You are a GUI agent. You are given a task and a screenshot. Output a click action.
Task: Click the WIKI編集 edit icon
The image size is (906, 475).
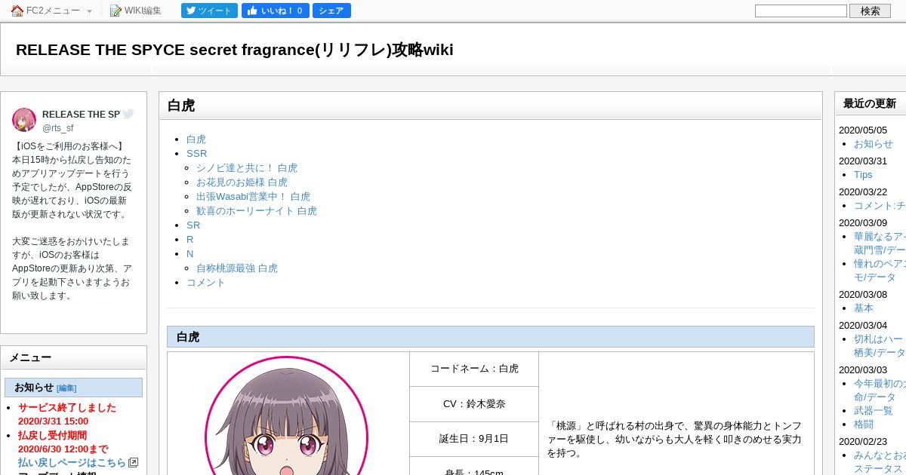coord(116,11)
